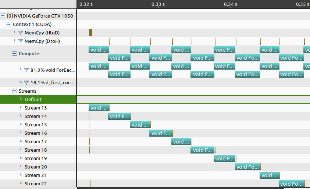Screen dimensions: 310x189
Task: Click the 0,33 s mark on time ruler
Action: [x=158, y=4]
